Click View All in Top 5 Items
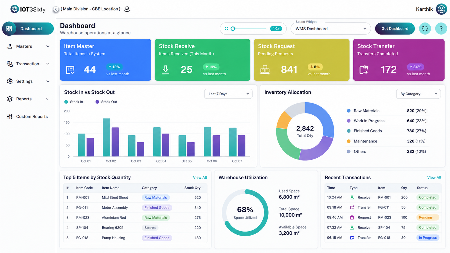The height and width of the screenshot is (253, 450). [x=200, y=178]
